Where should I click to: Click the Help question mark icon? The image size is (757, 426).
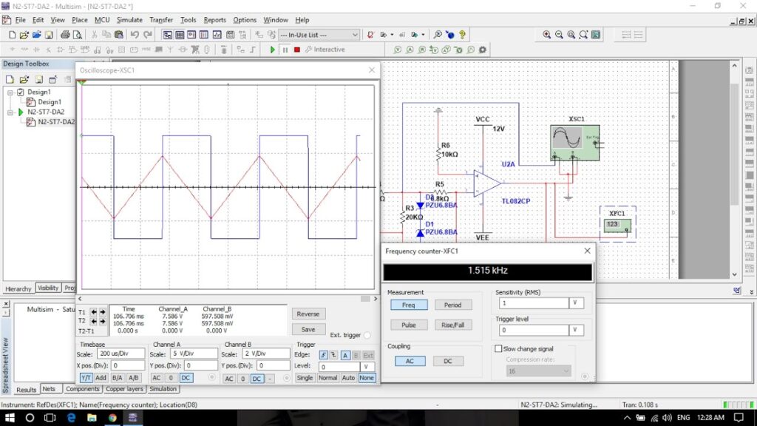pyautogui.click(x=463, y=35)
